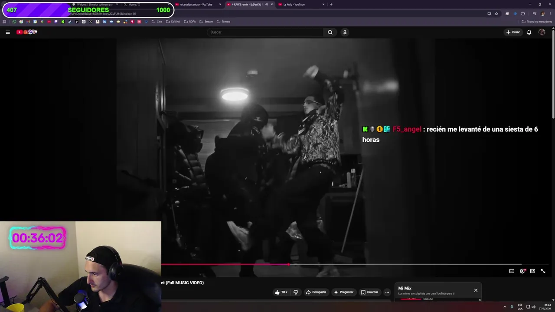Screen dimensions: 555x312
Task: Click the install app icon in address bar
Action: point(490,13)
